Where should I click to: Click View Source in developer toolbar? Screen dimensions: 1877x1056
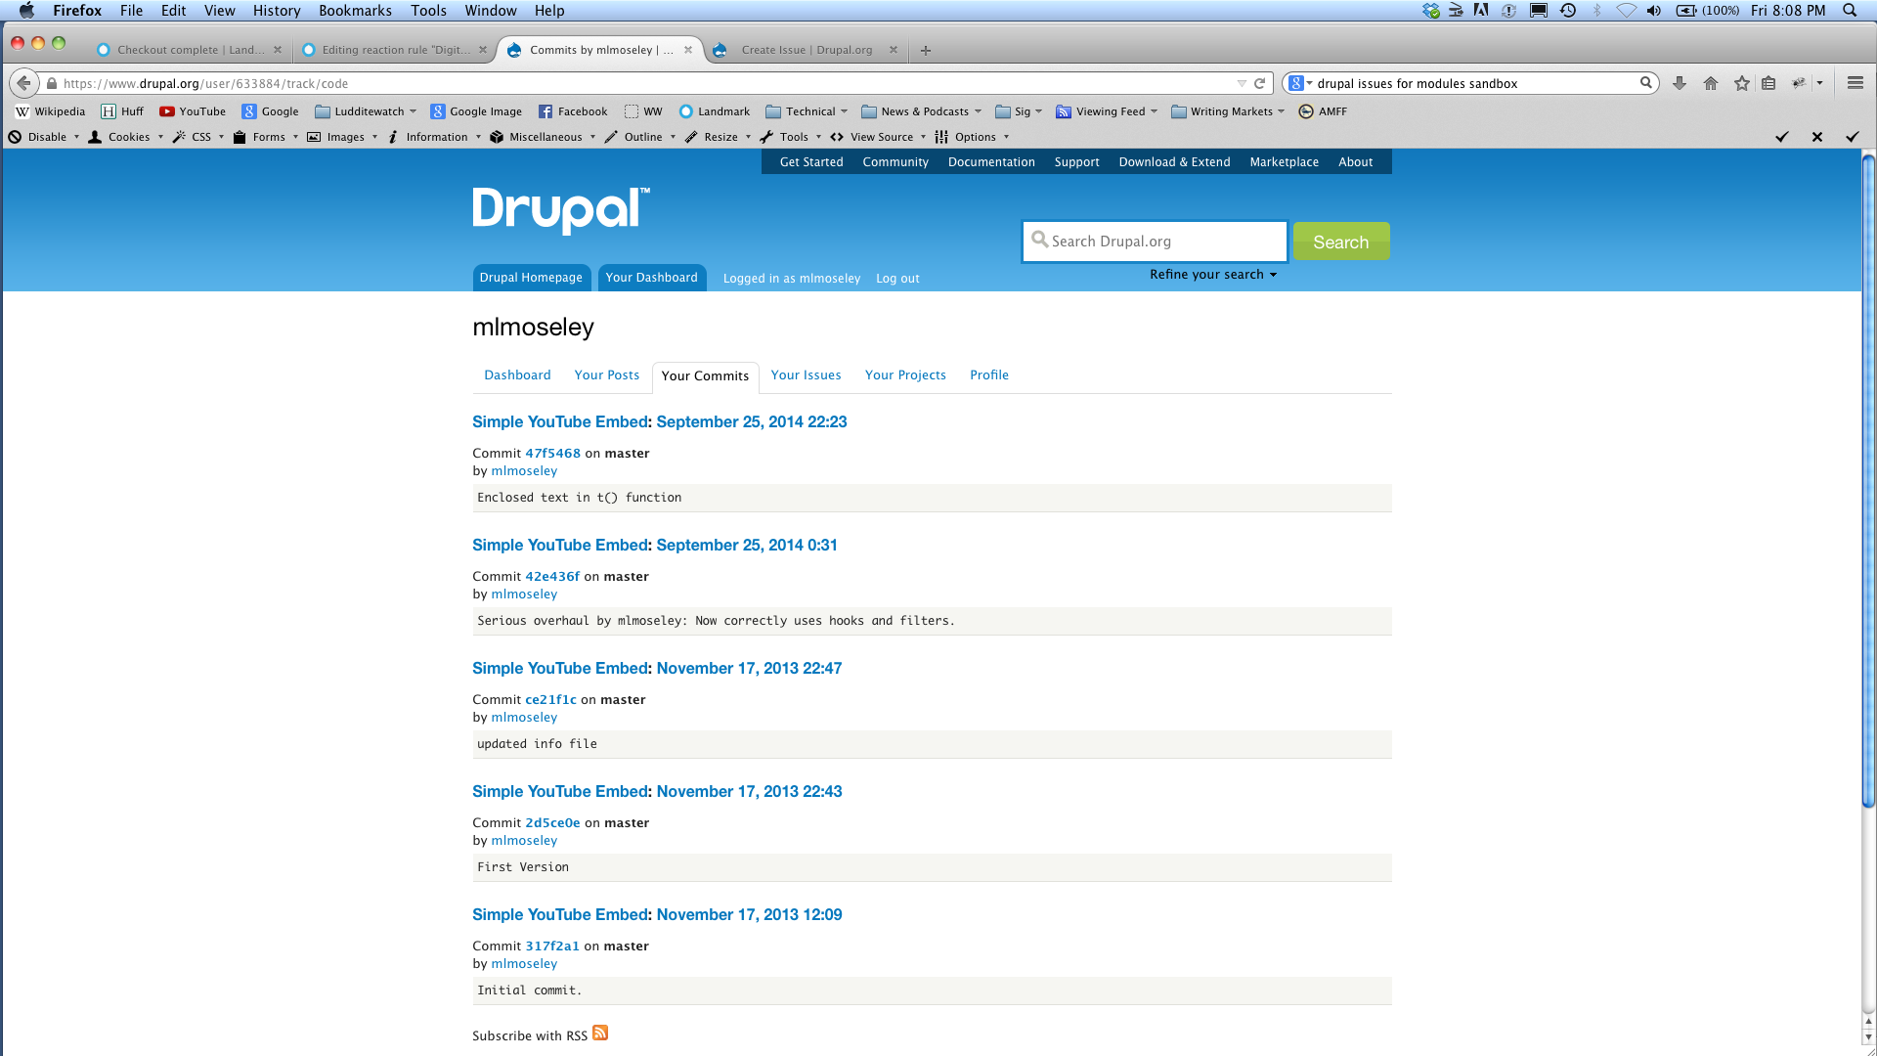pos(880,137)
